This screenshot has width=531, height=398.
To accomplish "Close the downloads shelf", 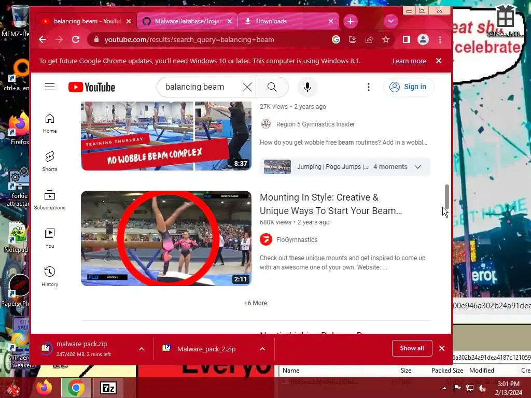I will tap(442, 348).
